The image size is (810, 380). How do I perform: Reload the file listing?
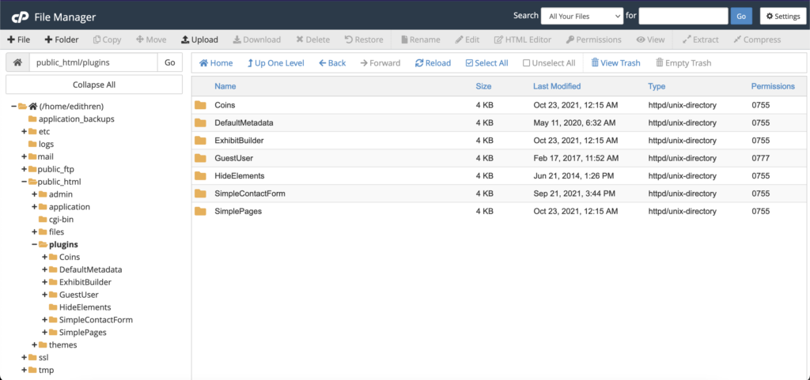coord(433,63)
